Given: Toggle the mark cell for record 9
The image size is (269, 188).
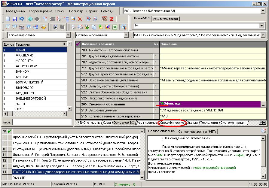Looking at the screenshot, I should click(10, 143).
